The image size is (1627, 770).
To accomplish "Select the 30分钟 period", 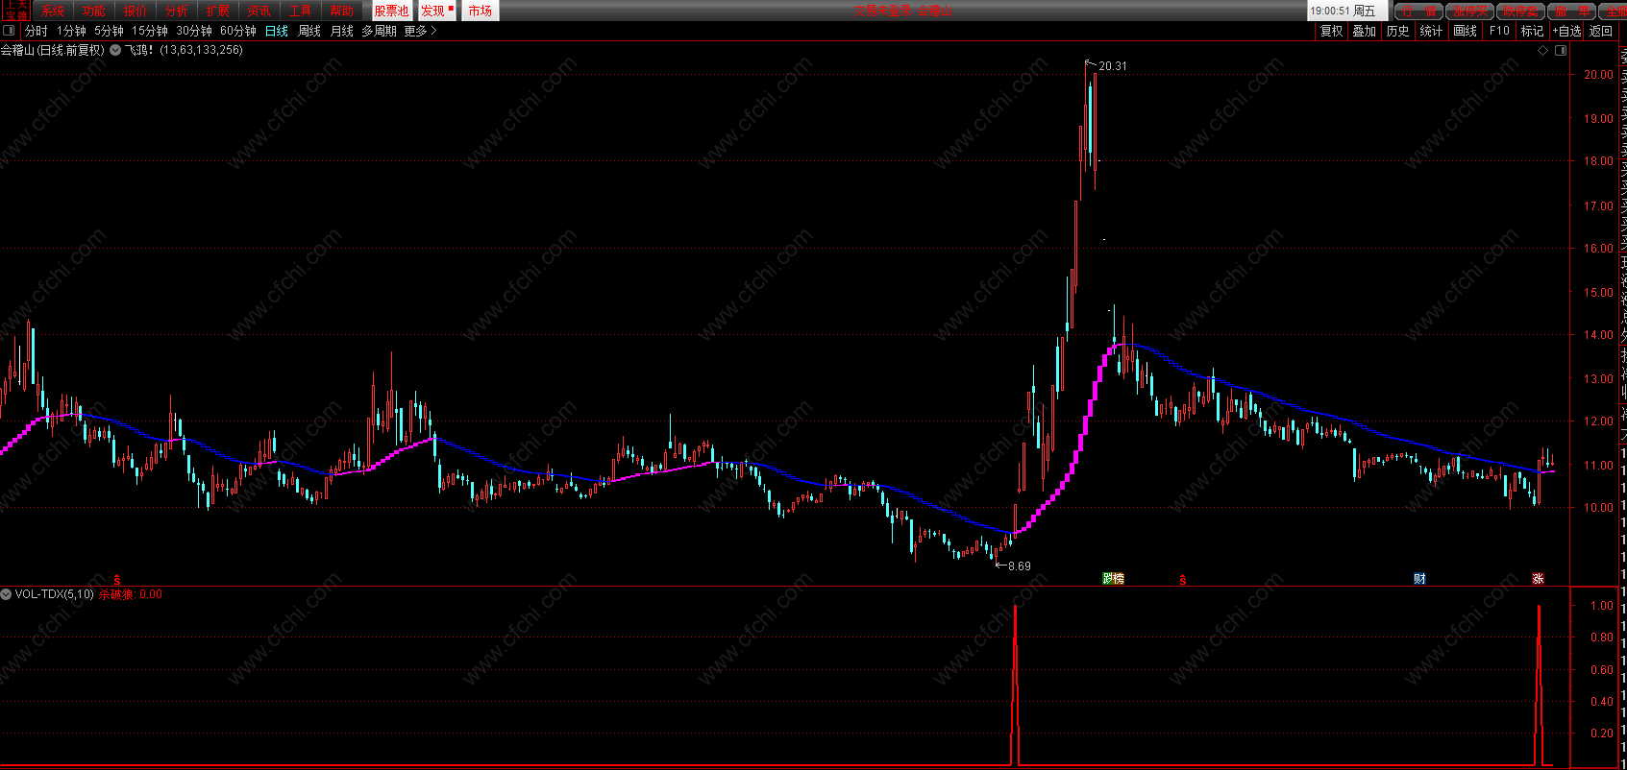I will coord(194,31).
